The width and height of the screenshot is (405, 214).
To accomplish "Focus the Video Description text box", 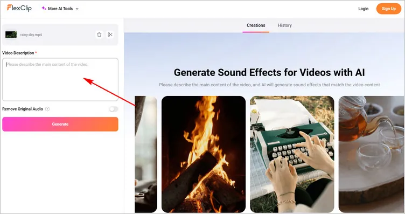I will tap(60, 79).
